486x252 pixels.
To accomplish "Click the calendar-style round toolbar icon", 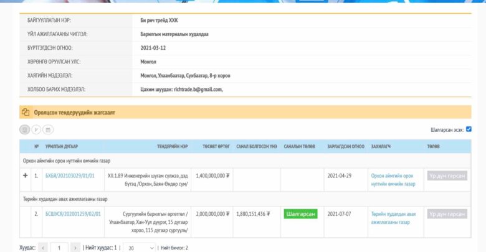I will (48, 130).
